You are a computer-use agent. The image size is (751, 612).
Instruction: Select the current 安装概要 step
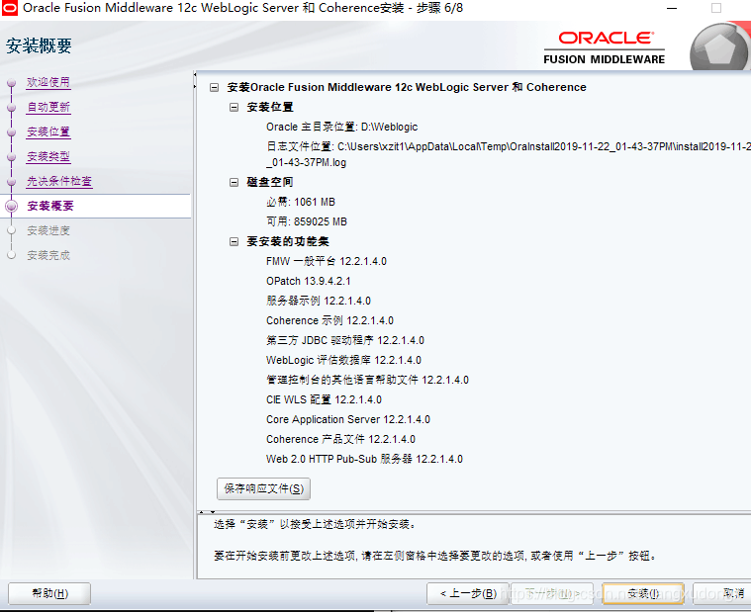point(50,207)
